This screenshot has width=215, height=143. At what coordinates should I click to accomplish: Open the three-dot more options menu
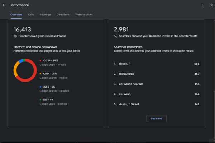click(x=203, y=5)
